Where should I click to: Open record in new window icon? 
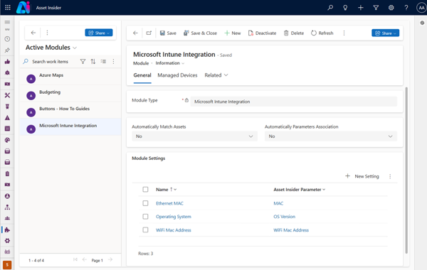tap(149, 33)
